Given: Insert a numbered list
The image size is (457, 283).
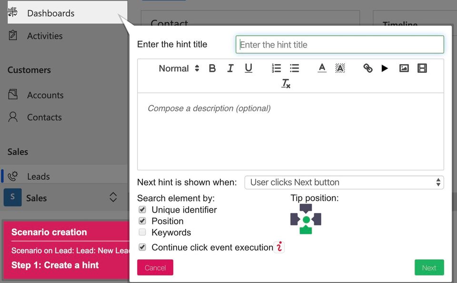Looking at the screenshot, I should pyautogui.click(x=276, y=68).
